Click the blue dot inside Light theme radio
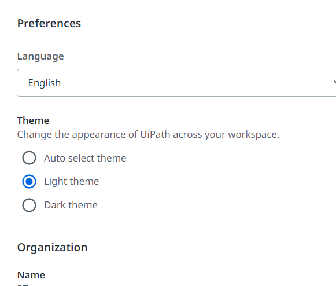The image size is (336, 286). [29, 182]
